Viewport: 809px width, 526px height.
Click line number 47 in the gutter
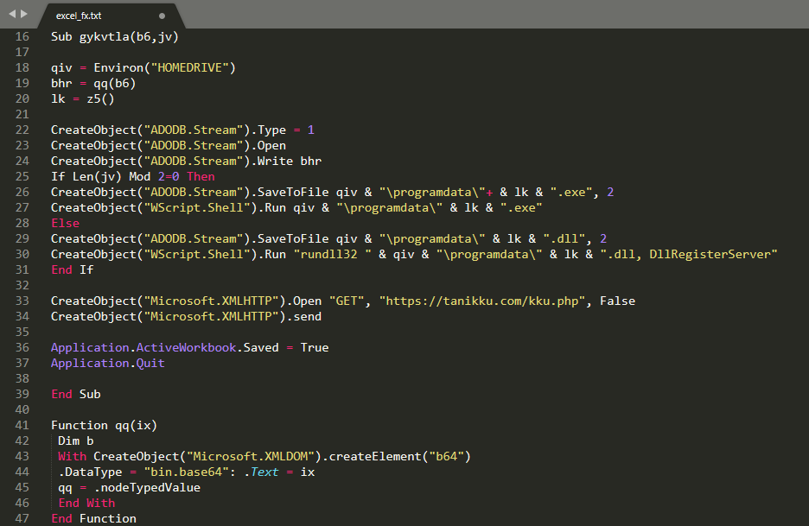click(x=22, y=518)
